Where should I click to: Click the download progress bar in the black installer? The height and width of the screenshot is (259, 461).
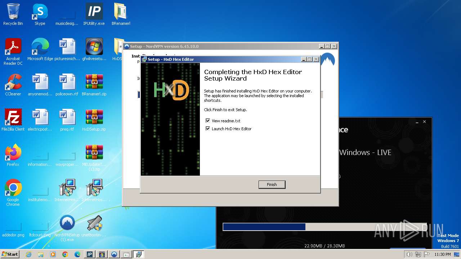pyautogui.click(x=325, y=227)
